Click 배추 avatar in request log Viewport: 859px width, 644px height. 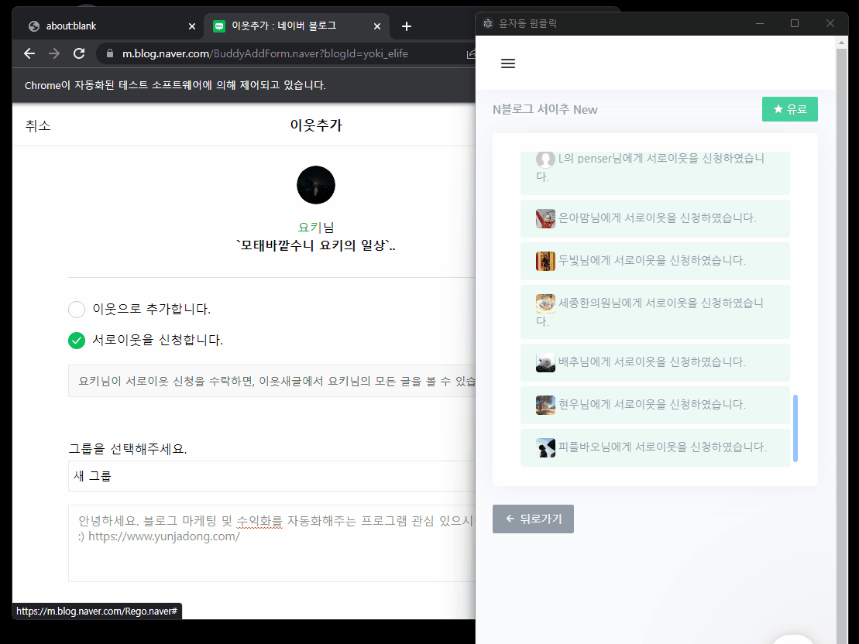coord(545,362)
